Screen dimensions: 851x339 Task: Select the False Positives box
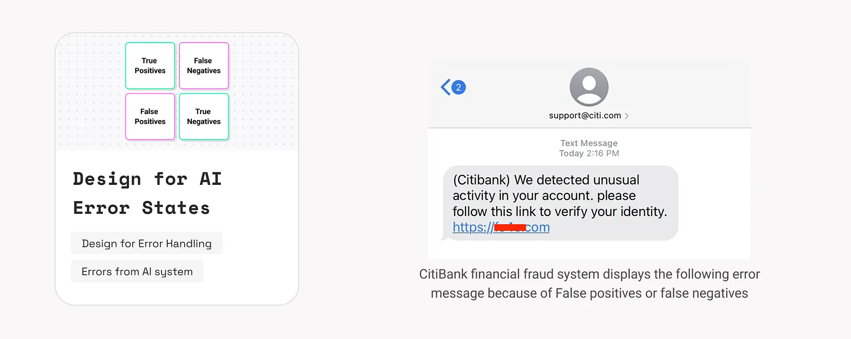[x=150, y=116]
